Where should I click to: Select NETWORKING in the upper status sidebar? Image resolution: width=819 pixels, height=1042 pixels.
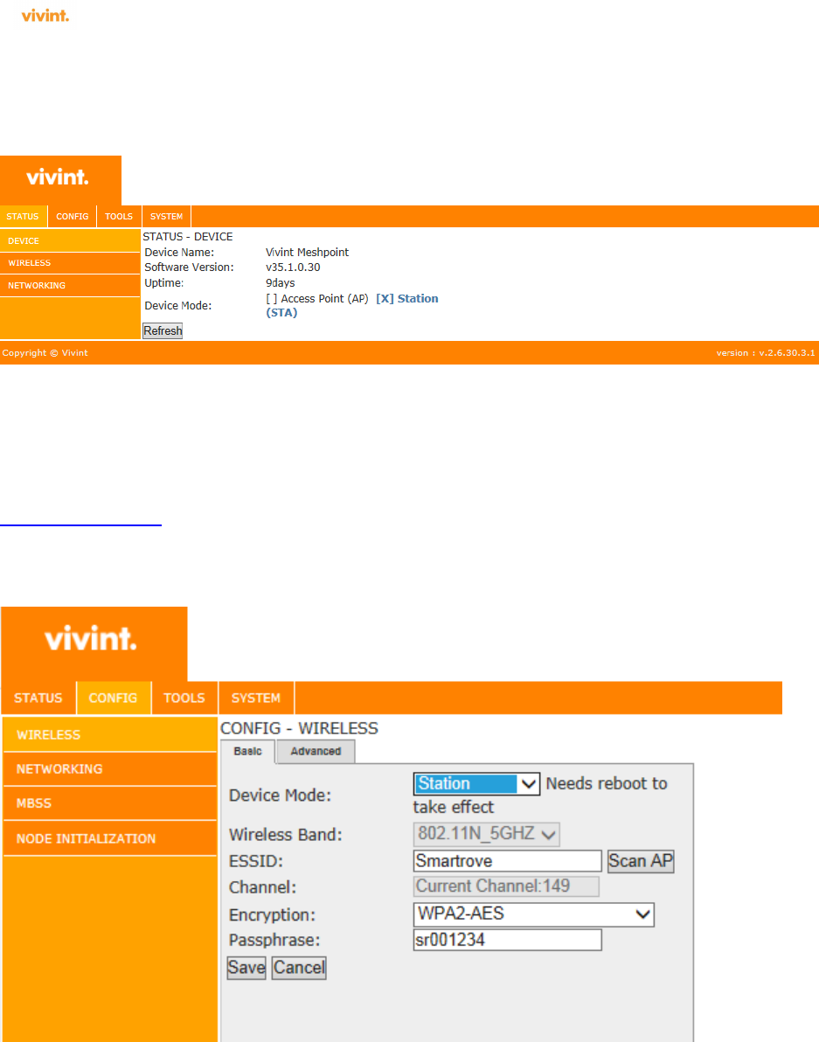click(71, 286)
